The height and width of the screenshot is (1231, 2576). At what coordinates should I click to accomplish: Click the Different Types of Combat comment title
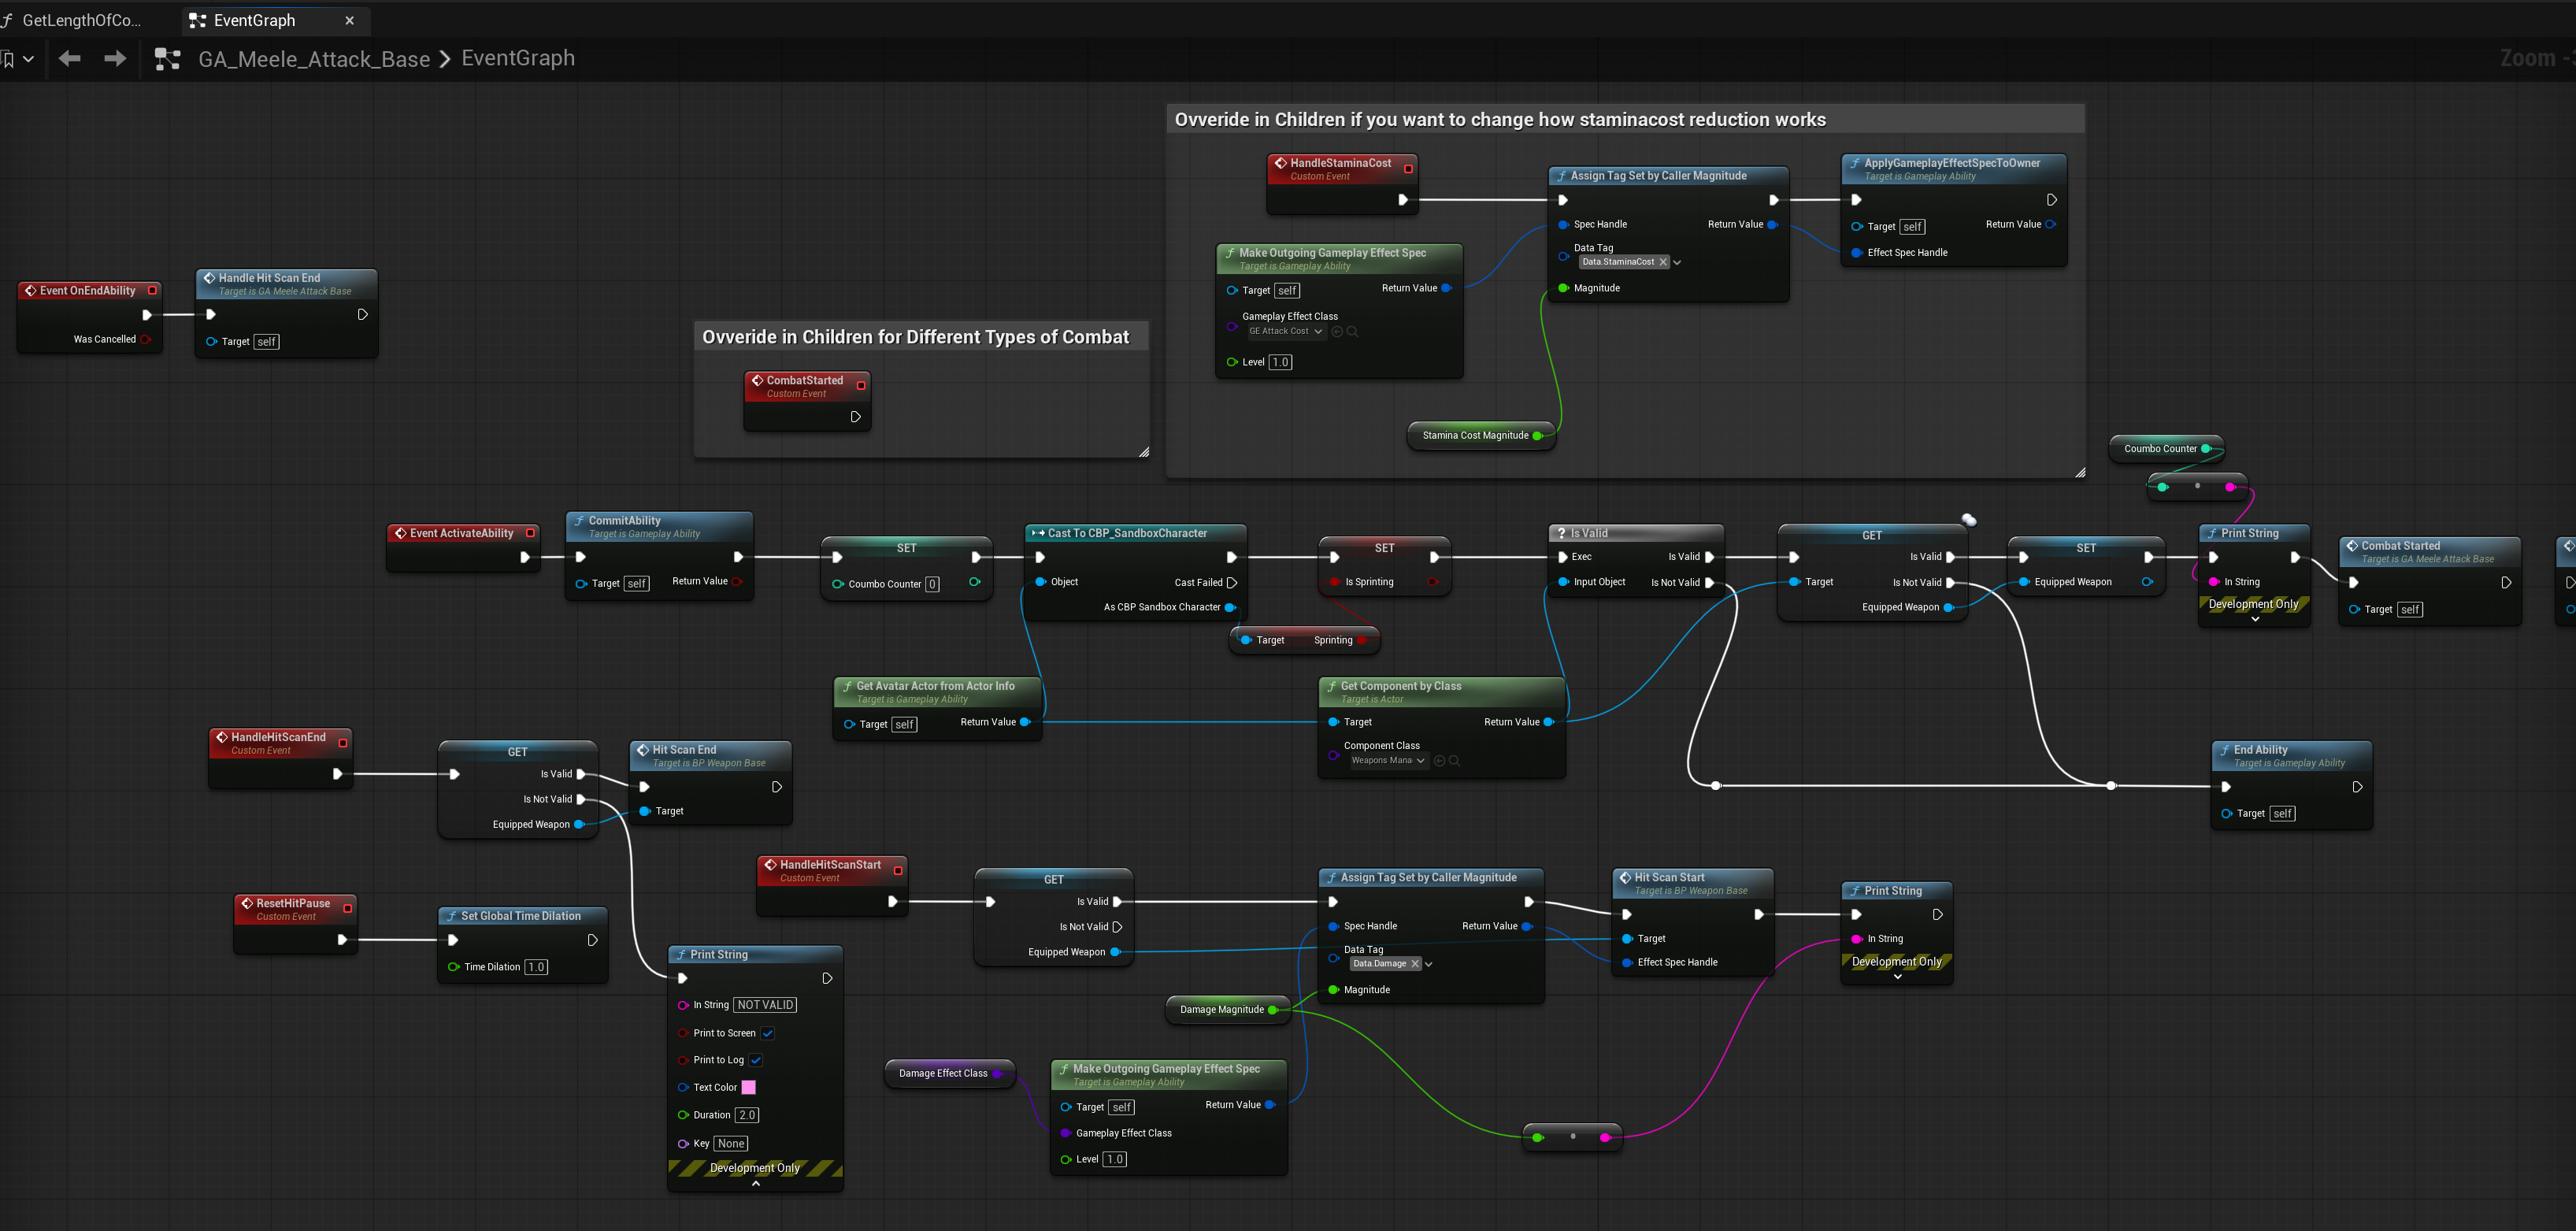(x=915, y=337)
